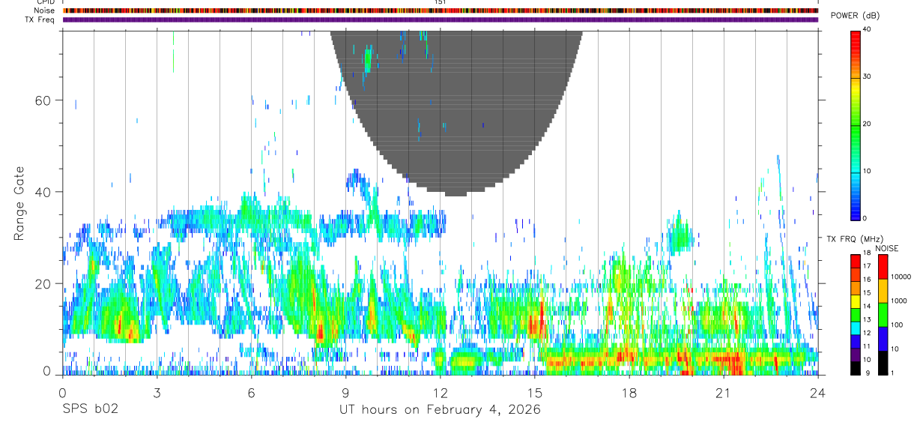Click the '15' tick on the UT hours axis
920x425 pixels.
click(535, 392)
